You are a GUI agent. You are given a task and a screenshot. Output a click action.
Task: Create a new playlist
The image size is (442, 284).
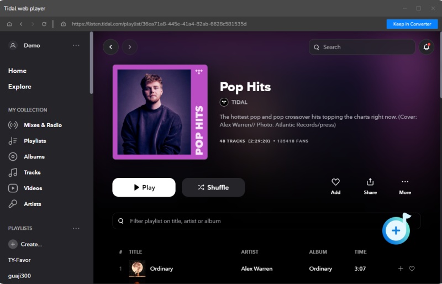point(25,244)
